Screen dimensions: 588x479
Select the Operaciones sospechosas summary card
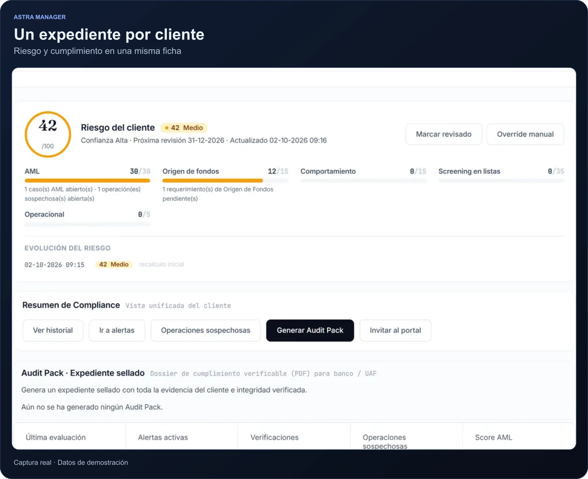406,436
